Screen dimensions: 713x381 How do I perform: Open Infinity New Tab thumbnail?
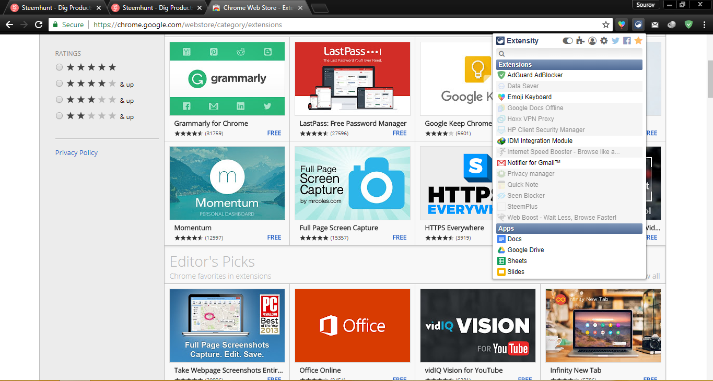tap(603, 326)
